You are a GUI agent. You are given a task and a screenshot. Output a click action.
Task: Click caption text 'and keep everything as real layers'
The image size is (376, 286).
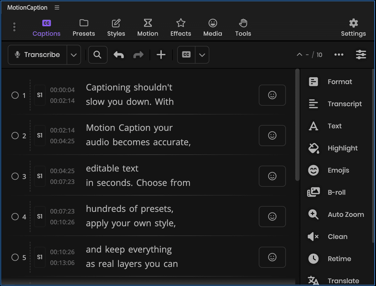click(132, 257)
